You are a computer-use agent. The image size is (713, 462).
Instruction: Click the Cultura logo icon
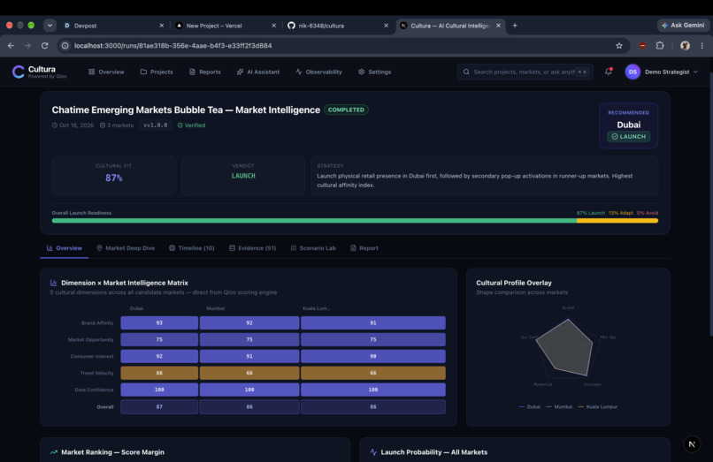(19, 72)
